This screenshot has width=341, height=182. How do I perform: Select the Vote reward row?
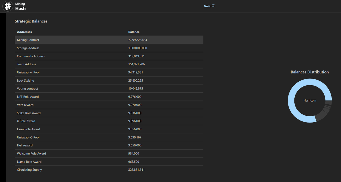click(109, 105)
